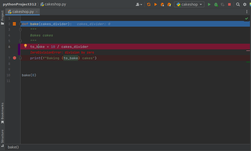Run cakeshop with Coverage using the shield icon
Screen dimensions: 251x151
pos(222,4)
